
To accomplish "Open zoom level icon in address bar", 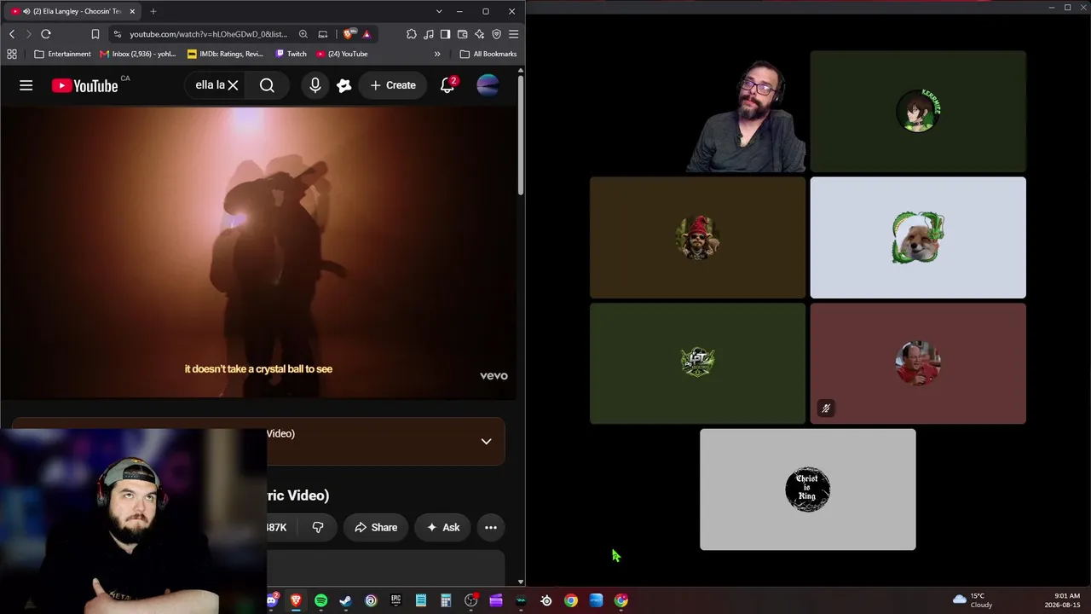I will pyautogui.click(x=303, y=34).
